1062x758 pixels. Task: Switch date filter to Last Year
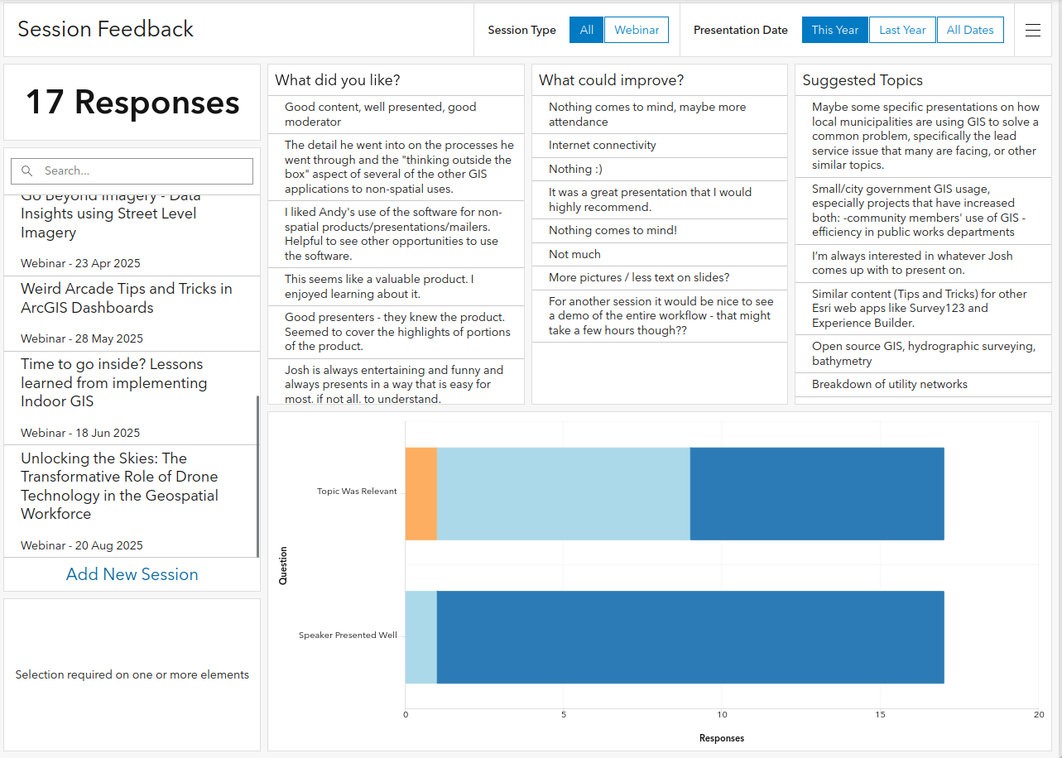(x=902, y=30)
